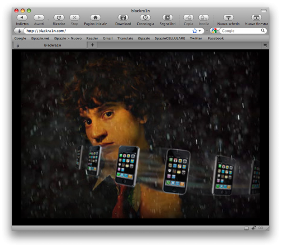Viewport: 281px width, 247px height.
Task: Focus the Google search field
Action: (241, 31)
